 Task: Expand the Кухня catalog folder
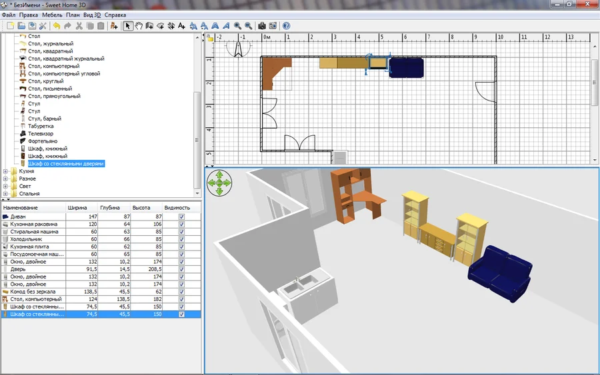(x=6, y=171)
